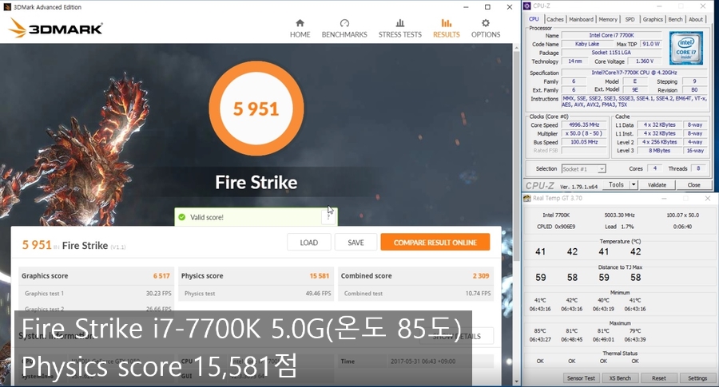Switch to About tab in CPU-Z

696,19
